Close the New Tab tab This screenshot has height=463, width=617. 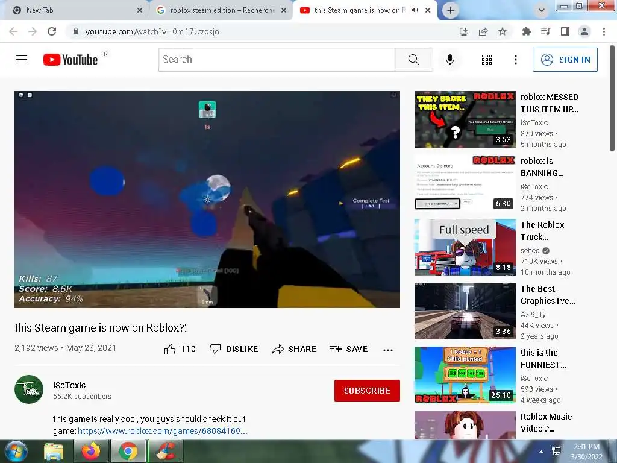[140, 10]
